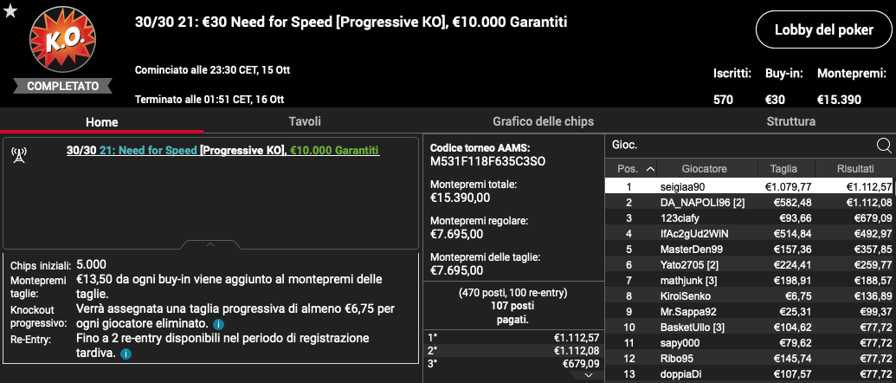Screen dimensions: 896x383
Task: Select the Struttura tab
Action: click(791, 121)
